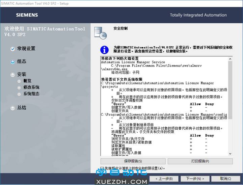
Task: Click the 创建文件夹 permission row
Action: pos(120,111)
